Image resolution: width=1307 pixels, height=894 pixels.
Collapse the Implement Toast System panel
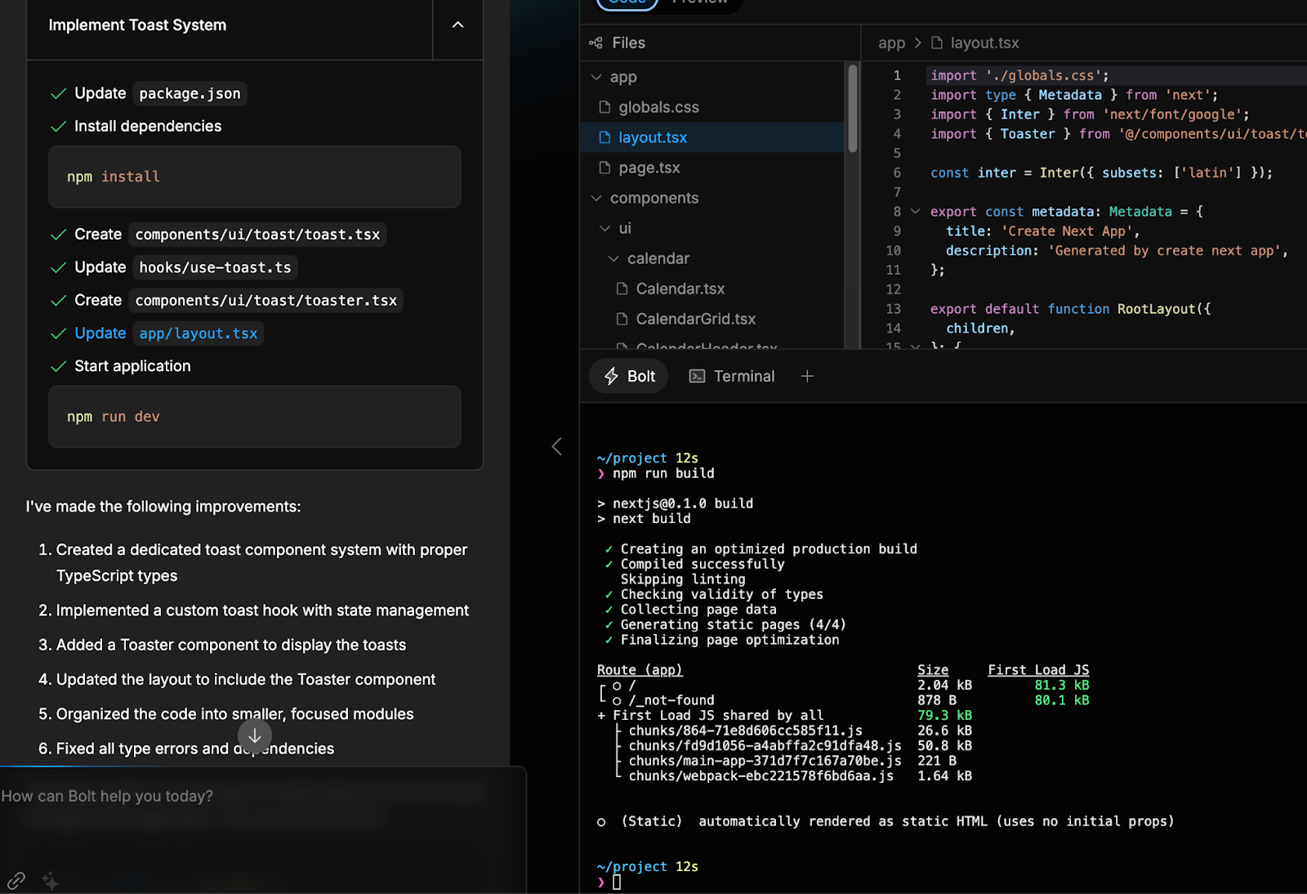tap(457, 25)
